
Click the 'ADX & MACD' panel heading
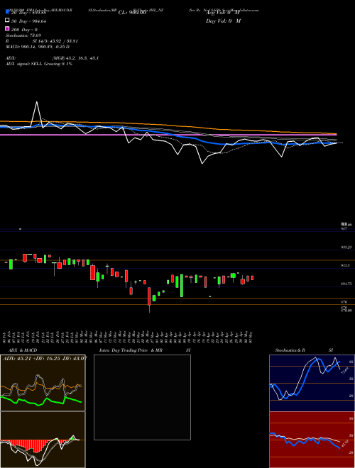23,350
